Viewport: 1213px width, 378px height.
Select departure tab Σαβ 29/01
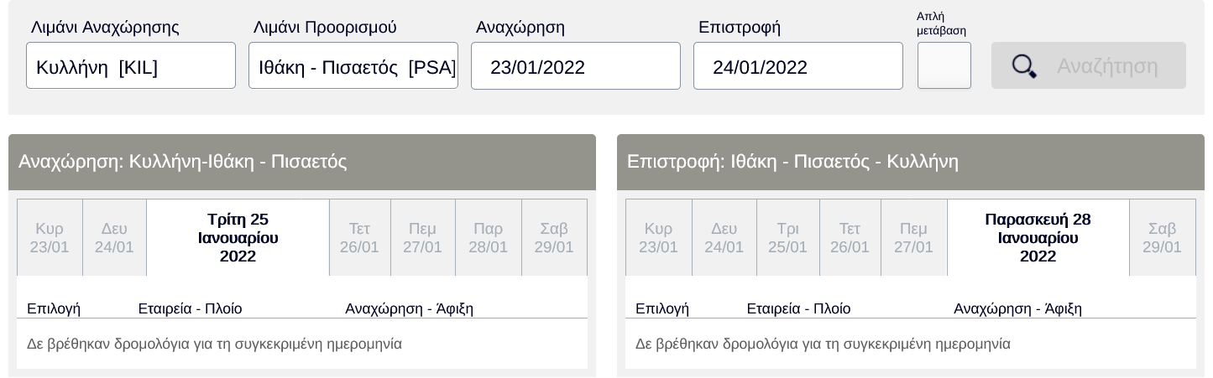coord(554,238)
